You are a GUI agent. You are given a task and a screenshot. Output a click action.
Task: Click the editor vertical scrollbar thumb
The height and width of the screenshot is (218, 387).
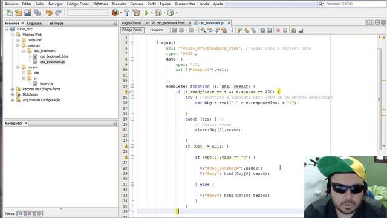pos(379,99)
